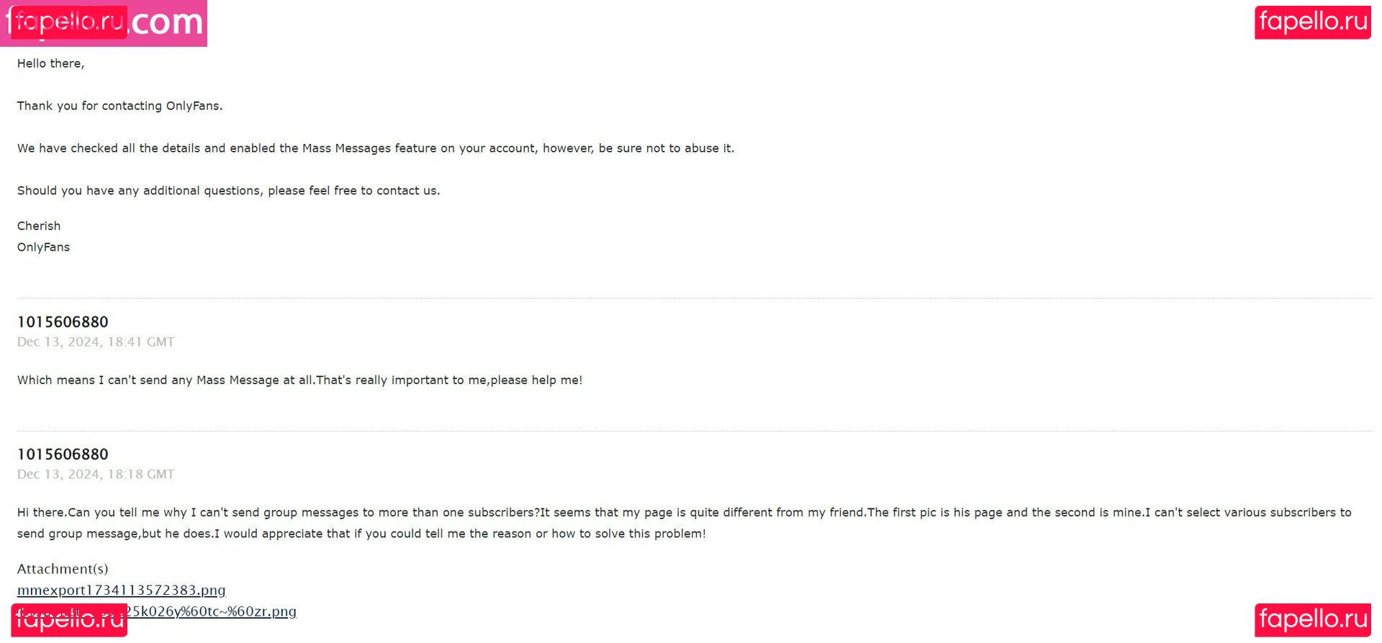Click the 18:18 GMT message timestamp
This screenshot has width=1382, height=643.
96,475
